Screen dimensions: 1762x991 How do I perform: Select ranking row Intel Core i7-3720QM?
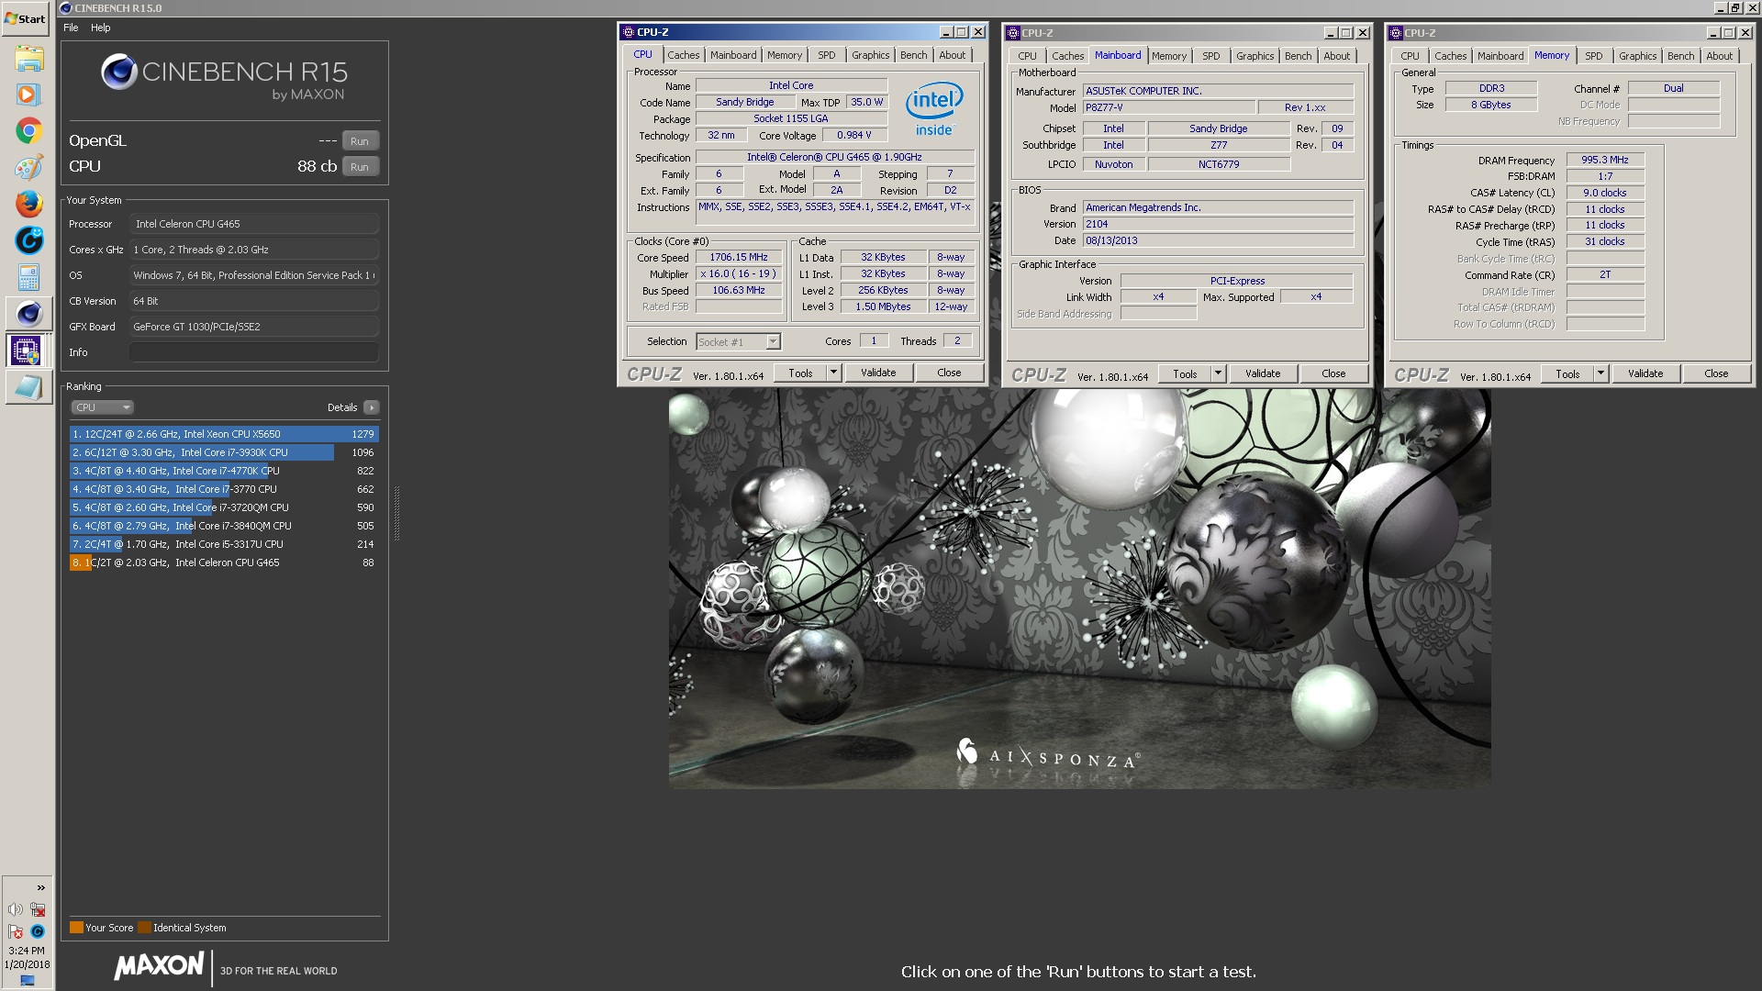(224, 507)
